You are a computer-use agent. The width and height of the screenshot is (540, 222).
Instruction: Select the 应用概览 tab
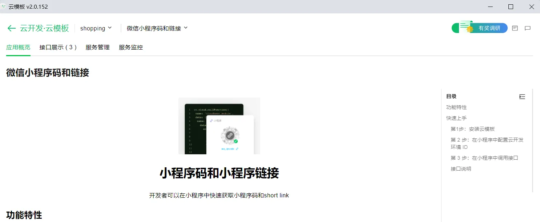point(18,47)
